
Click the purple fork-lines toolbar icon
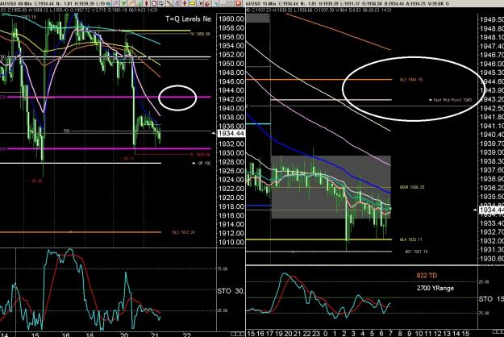coord(177,3)
